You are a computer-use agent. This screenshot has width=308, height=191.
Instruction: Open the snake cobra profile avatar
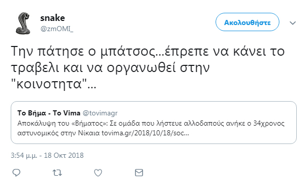pyautogui.click(x=23, y=23)
